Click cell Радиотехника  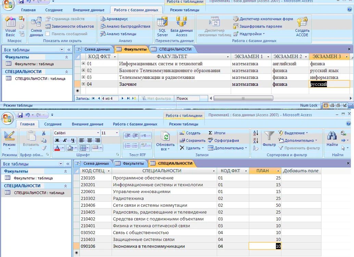click(164, 198)
